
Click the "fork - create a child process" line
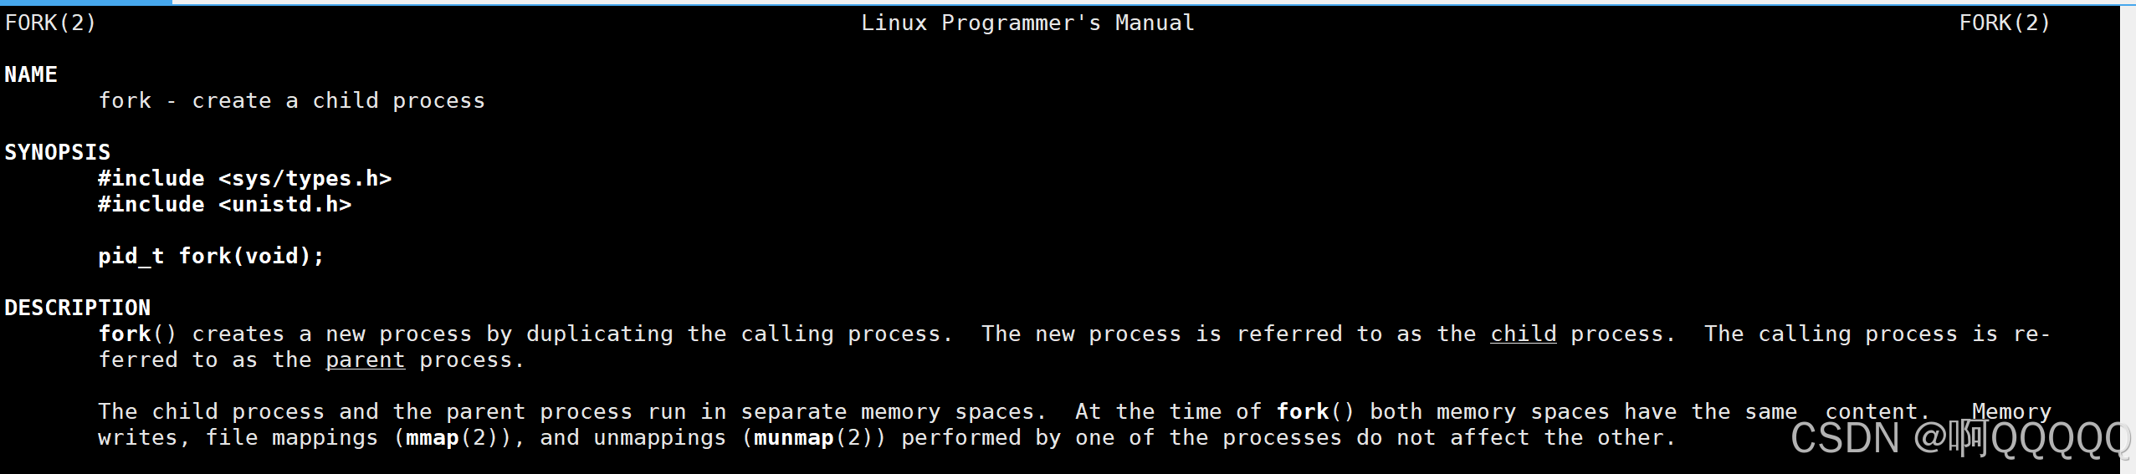pyautogui.click(x=291, y=100)
